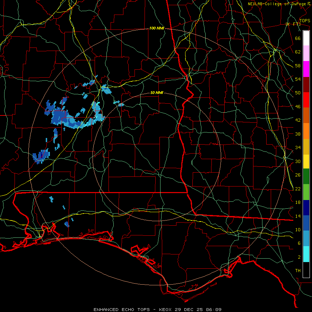312x312 pixels.
Task: Click the legend value 62
Action: tap(298, 52)
